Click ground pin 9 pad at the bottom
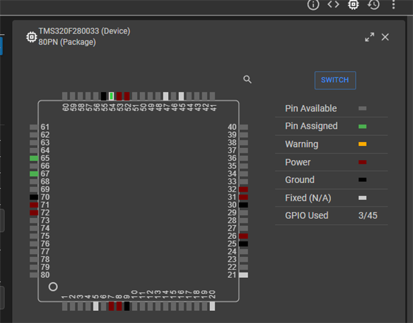413x323 pixels. pos(127,306)
